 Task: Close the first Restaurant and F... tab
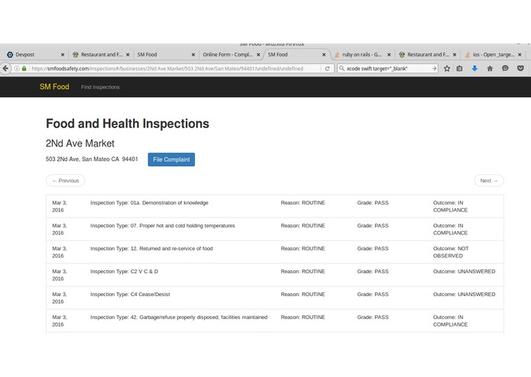click(128, 55)
